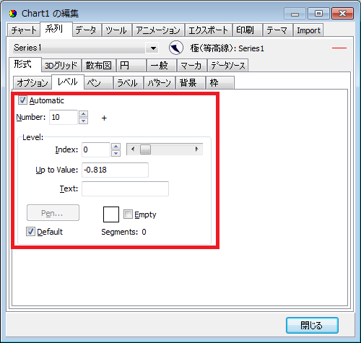The image size is (361, 343).
Task: Click the Pen... button
Action: (53, 213)
